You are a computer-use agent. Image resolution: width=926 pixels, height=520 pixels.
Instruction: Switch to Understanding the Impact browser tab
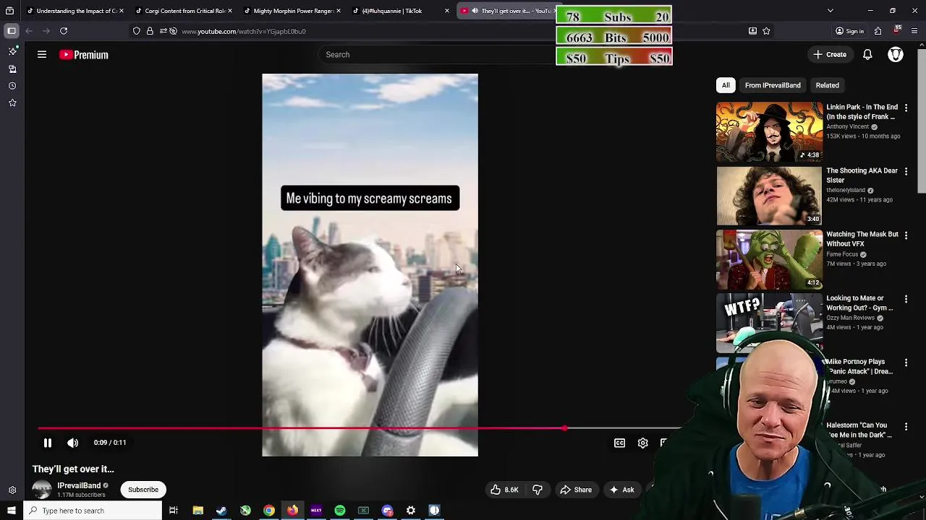click(x=76, y=11)
